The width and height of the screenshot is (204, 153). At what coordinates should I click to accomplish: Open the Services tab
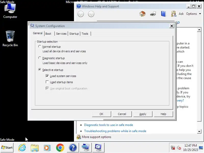(61, 34)
